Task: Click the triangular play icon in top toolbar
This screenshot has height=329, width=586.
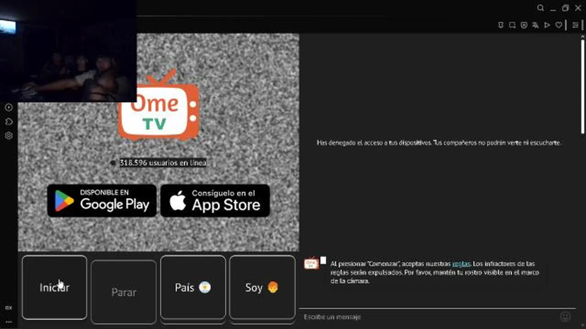Action: (x=547, y=25)
